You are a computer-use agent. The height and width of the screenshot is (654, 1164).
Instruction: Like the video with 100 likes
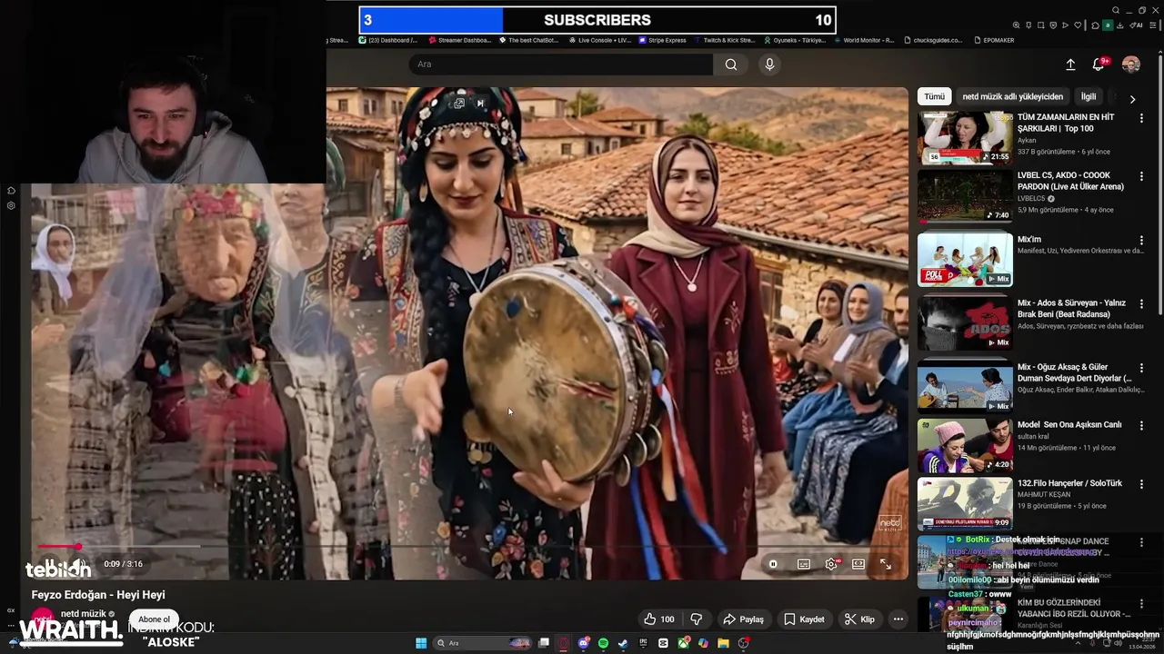click(659, 619)
